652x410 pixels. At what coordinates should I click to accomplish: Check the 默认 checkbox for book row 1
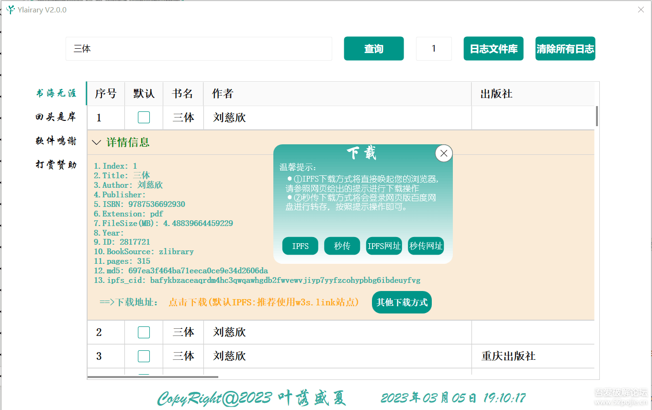144,118
